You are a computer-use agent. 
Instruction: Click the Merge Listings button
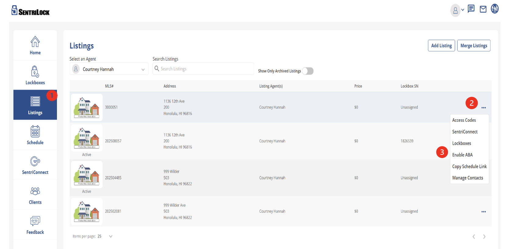point(473,46)
